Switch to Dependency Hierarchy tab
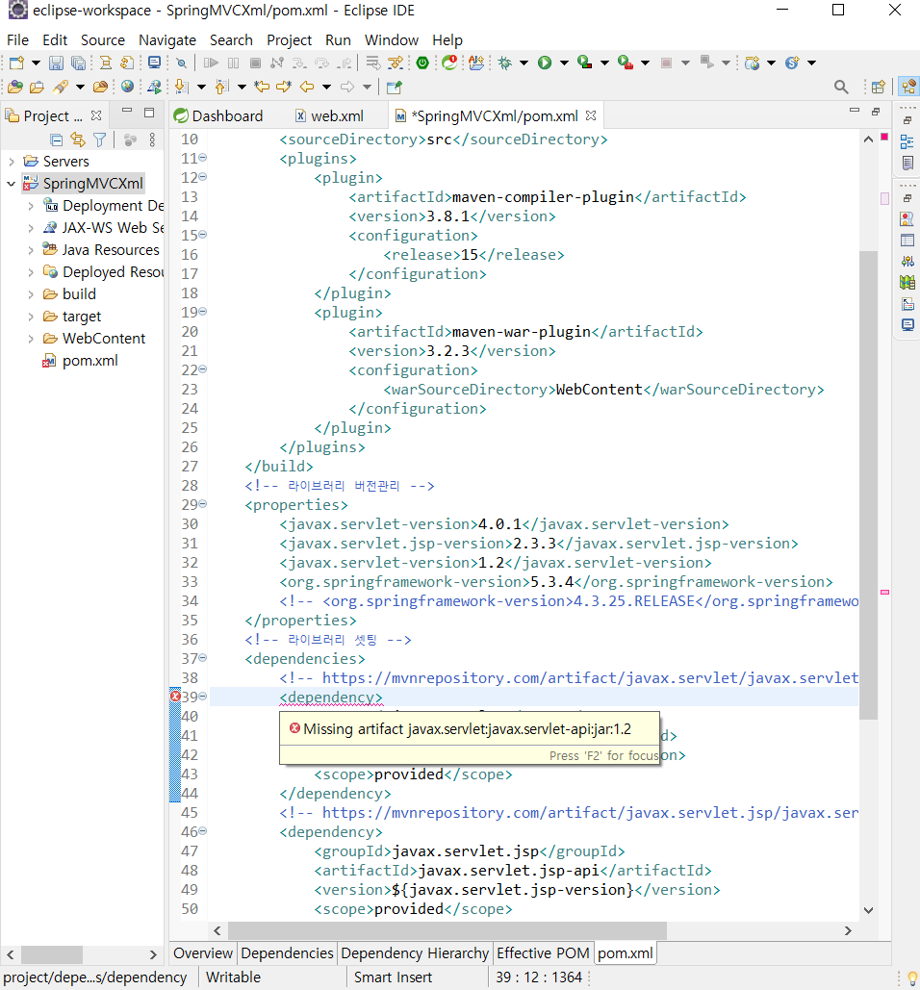The width and height of the screenshot is (920, 990). click(x=414, y=953)
